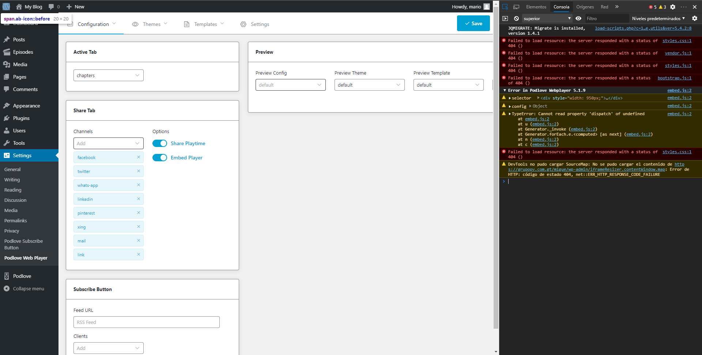This screenshot has width=702, height=355.
Task: Open console settings gear icon
Action: [695, 18]
